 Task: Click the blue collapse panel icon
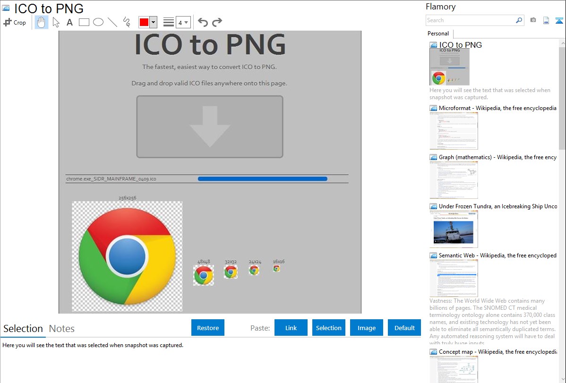pos(559,21)
